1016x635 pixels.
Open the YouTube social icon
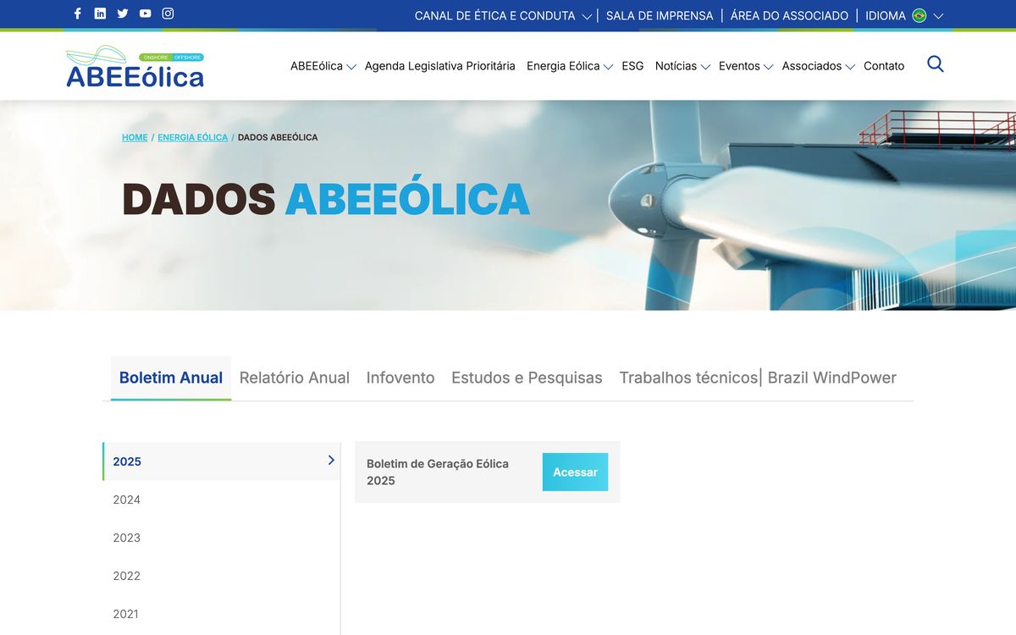click(146, 14)
